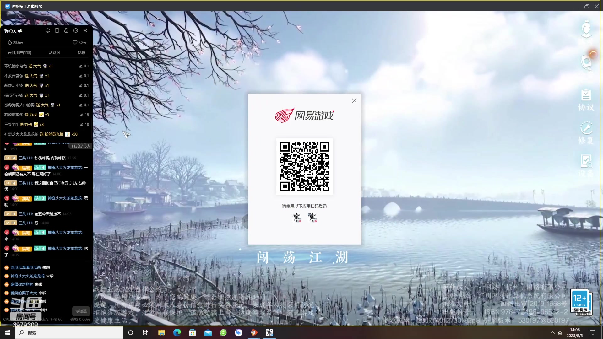Select gift row from 提币不花钱
Viewport: 603px width, 339px height.
46,95
